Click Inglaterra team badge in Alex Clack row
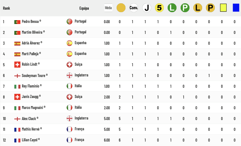The height and width of the screenshot is (146, 241). [x=69, y=118]
